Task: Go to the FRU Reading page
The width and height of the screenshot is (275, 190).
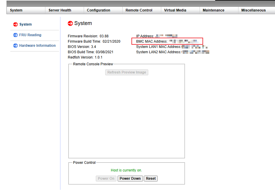Action: coord(30,35)
